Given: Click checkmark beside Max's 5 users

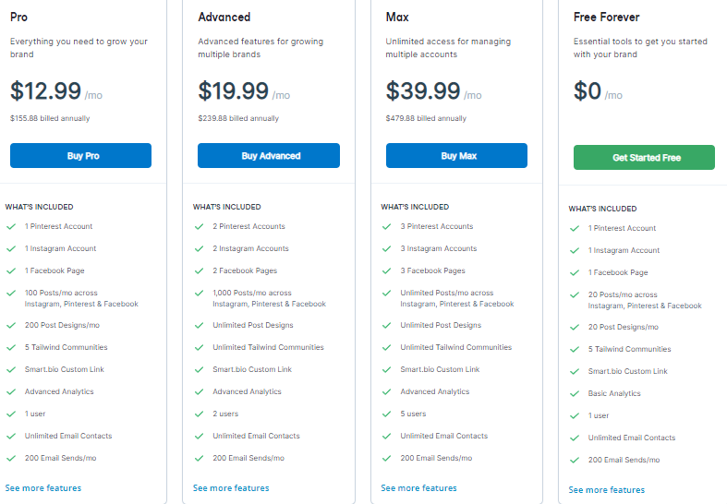Looking at the screenshot, I should coord(386,414).
